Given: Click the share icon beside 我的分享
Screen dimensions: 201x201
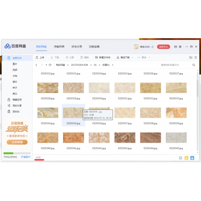Looking at the screenshot, I should coord(9,106).
